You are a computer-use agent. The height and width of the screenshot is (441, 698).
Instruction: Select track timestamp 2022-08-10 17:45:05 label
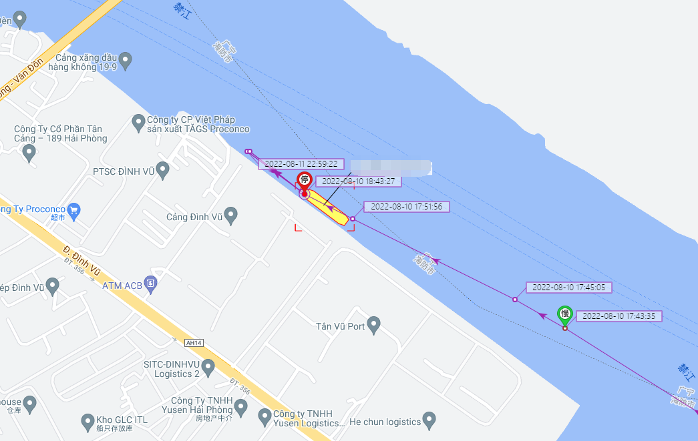point(569,288)
